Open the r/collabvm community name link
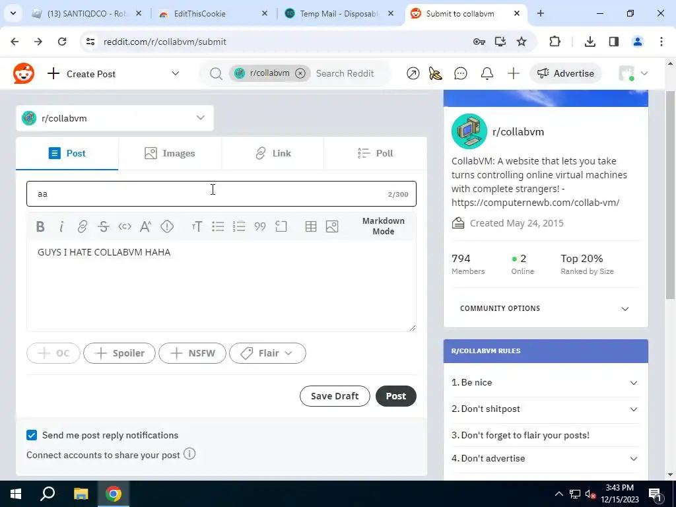This screenshot has height=507, width=676. point(518,131)
